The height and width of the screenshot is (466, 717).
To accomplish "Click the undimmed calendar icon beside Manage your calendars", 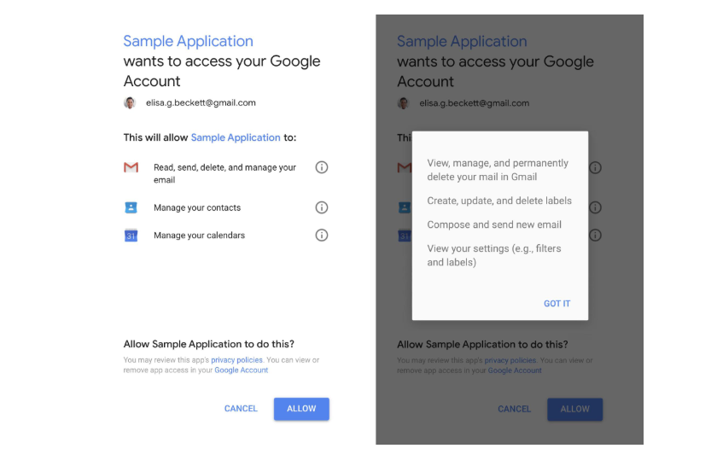I will tap(131, 236).
